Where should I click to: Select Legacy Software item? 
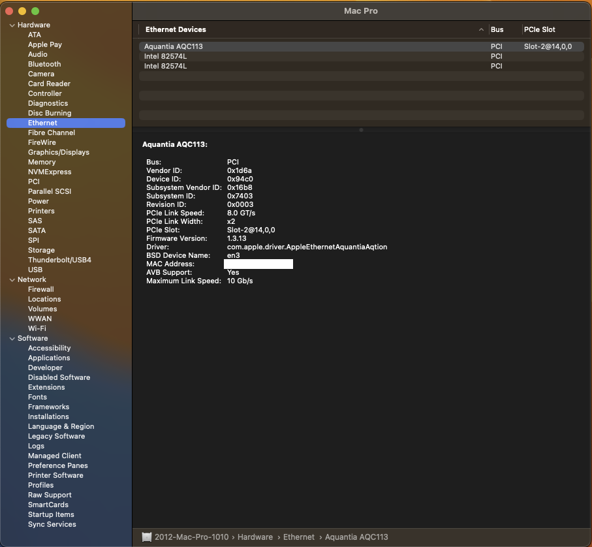(57, 437)
